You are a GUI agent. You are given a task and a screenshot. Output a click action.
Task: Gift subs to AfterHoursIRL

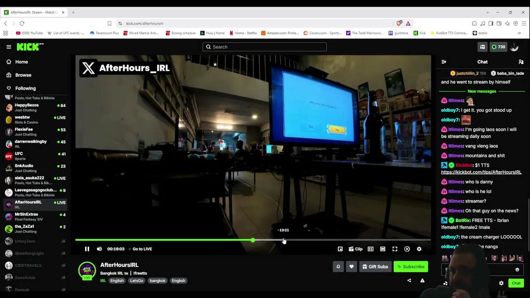(x=375, y=267)
